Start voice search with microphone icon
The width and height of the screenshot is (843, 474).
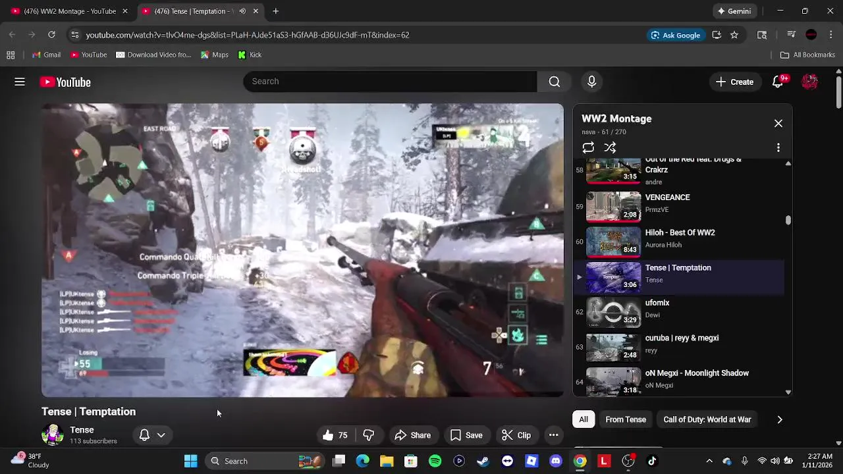(x=591, y=82)
